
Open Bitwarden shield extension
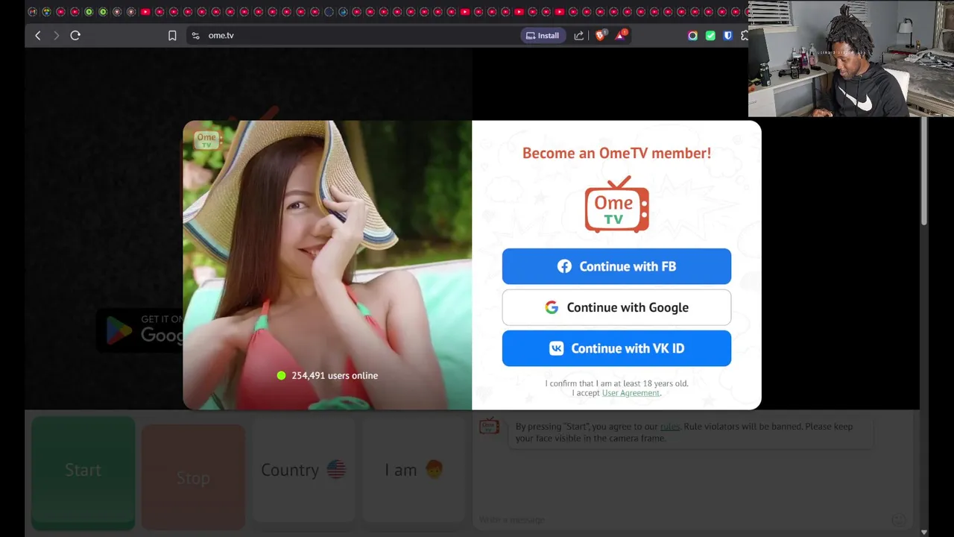[x=728, y=35]
